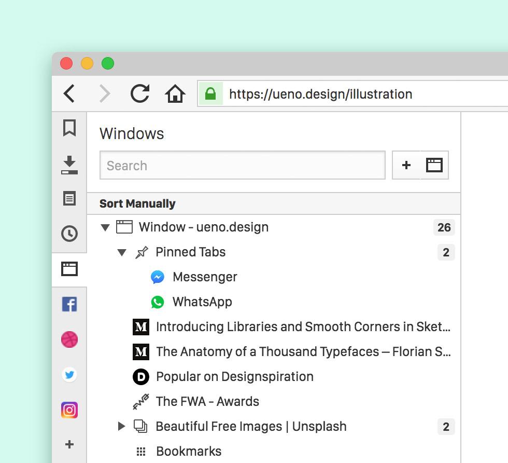The width and height of the screenshot is (508, 463).
Task: Click the Messenger favicon
Action: pos(158,277)
